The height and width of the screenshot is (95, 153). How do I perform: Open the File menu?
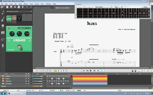coord(2,4)
